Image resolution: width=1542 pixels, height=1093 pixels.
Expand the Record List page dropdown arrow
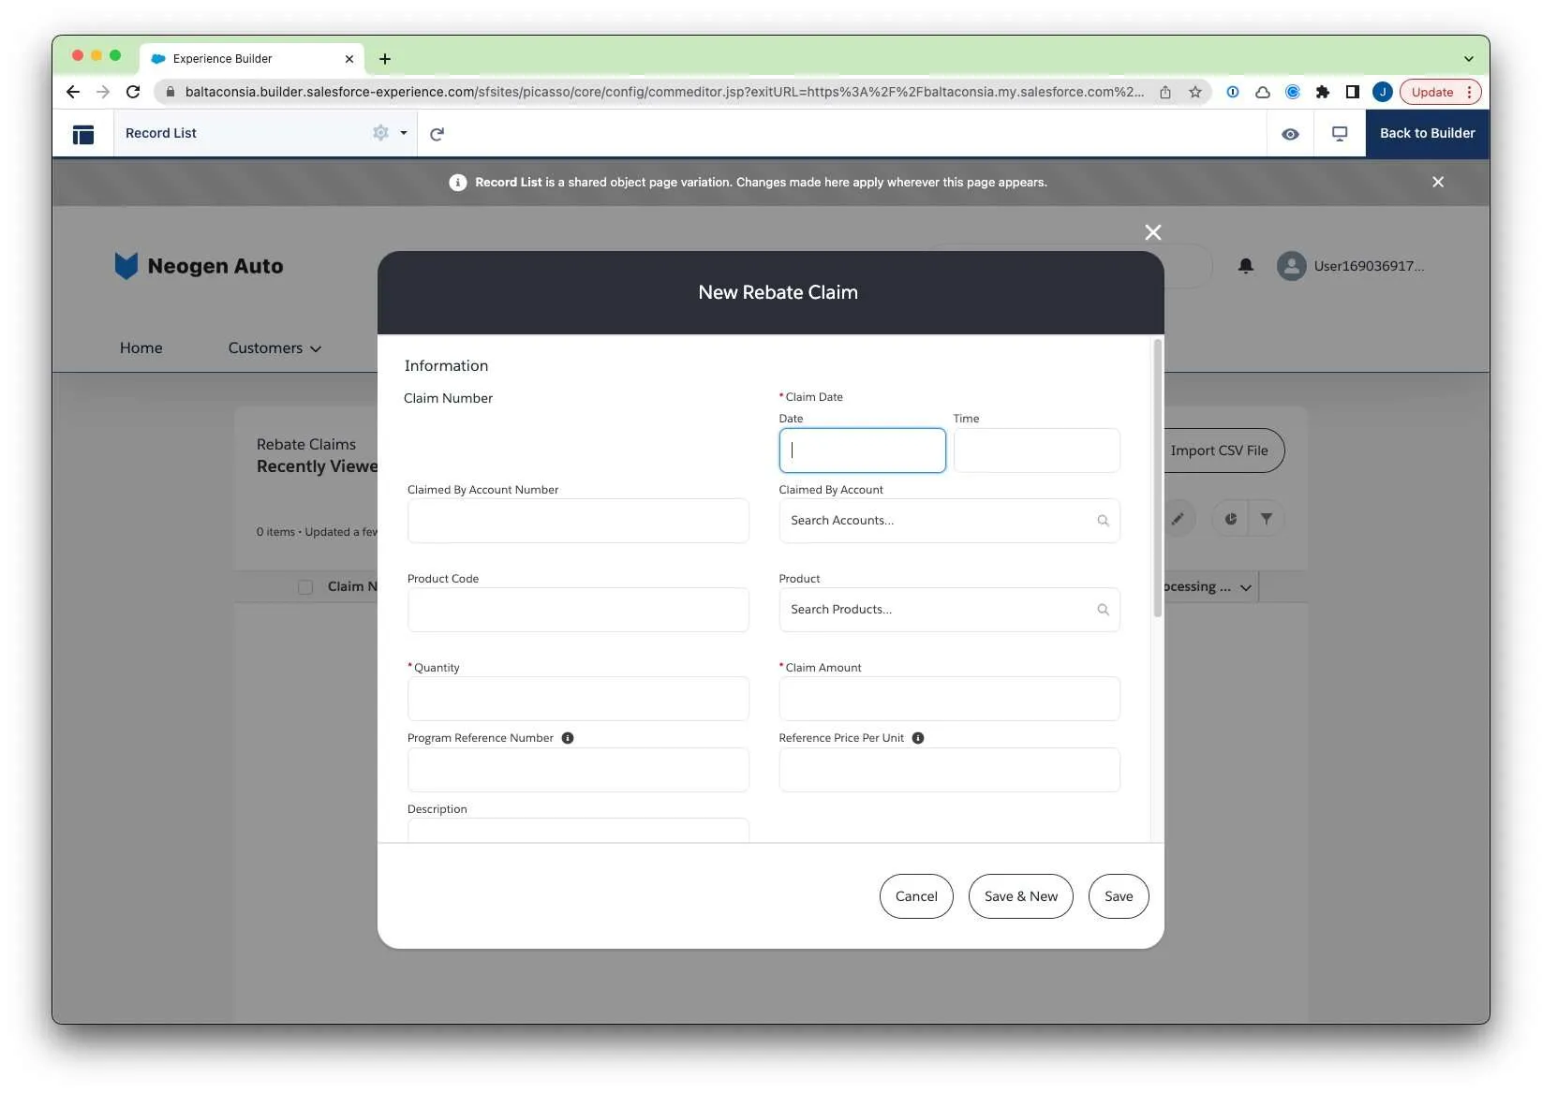[x=404, y=133]
